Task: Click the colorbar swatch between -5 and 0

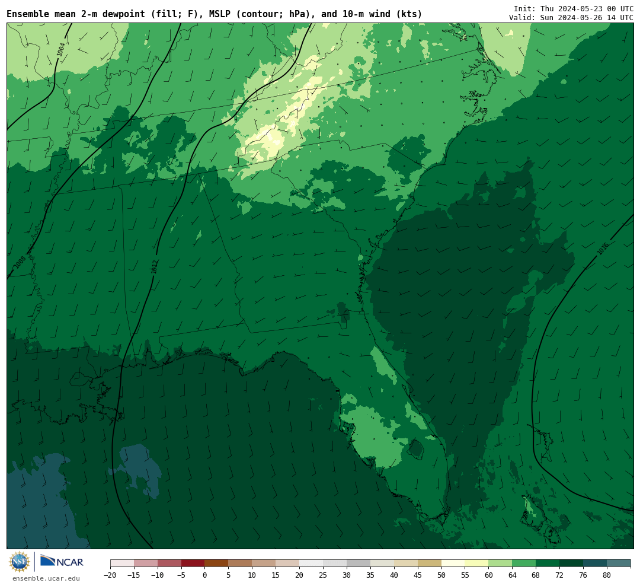Action: pyautogui.click(x=193, y=563)
